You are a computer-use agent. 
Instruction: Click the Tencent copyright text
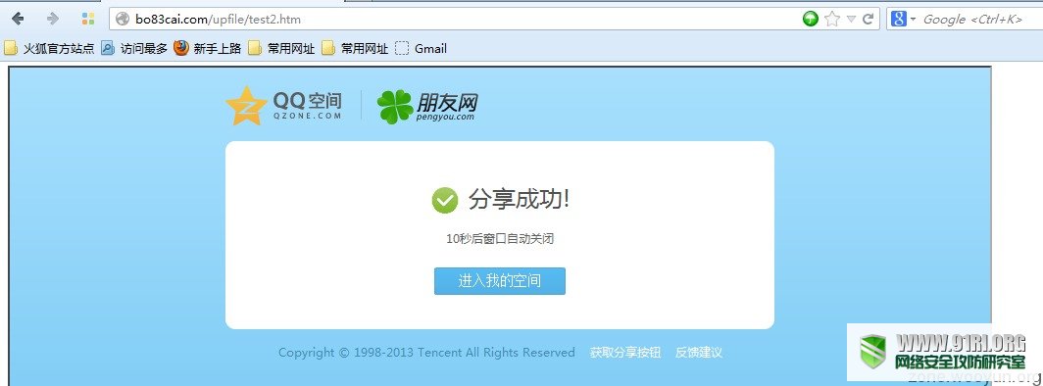426,353
